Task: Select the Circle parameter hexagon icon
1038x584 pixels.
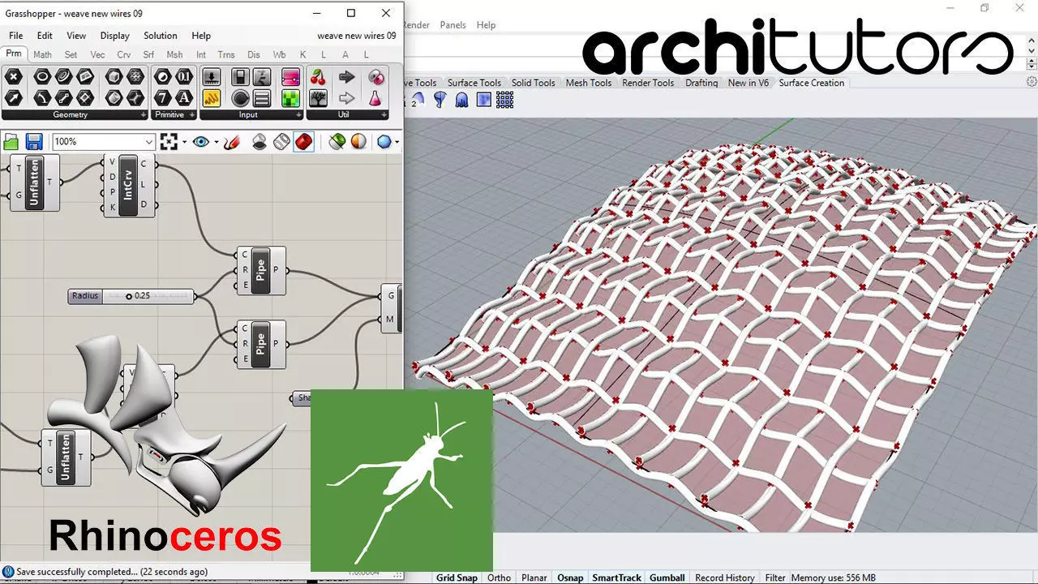Action: (x=41, y=77)
